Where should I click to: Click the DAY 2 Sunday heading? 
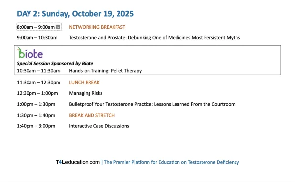click(75, 14)
